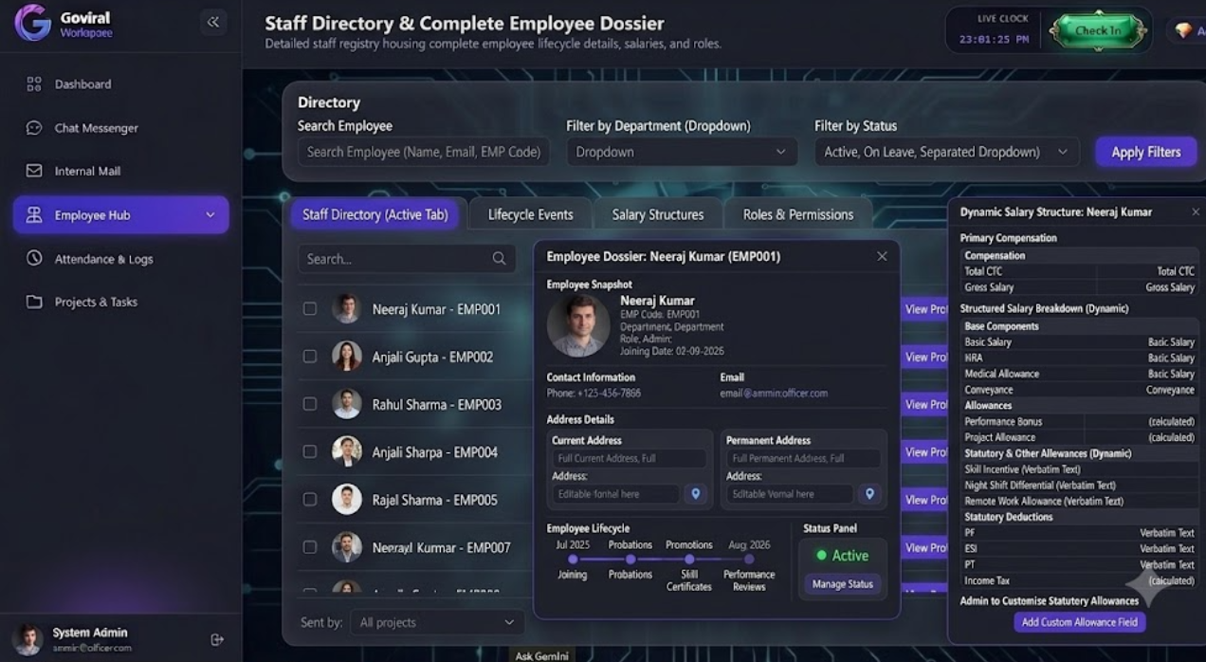This screenshot has width=1206, height=662.
Task: Click the Chat Messenger bubble icon
Action: 34,128
